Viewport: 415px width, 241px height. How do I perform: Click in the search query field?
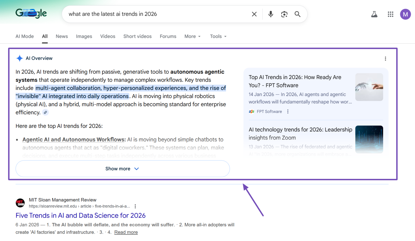coord(157,14)
